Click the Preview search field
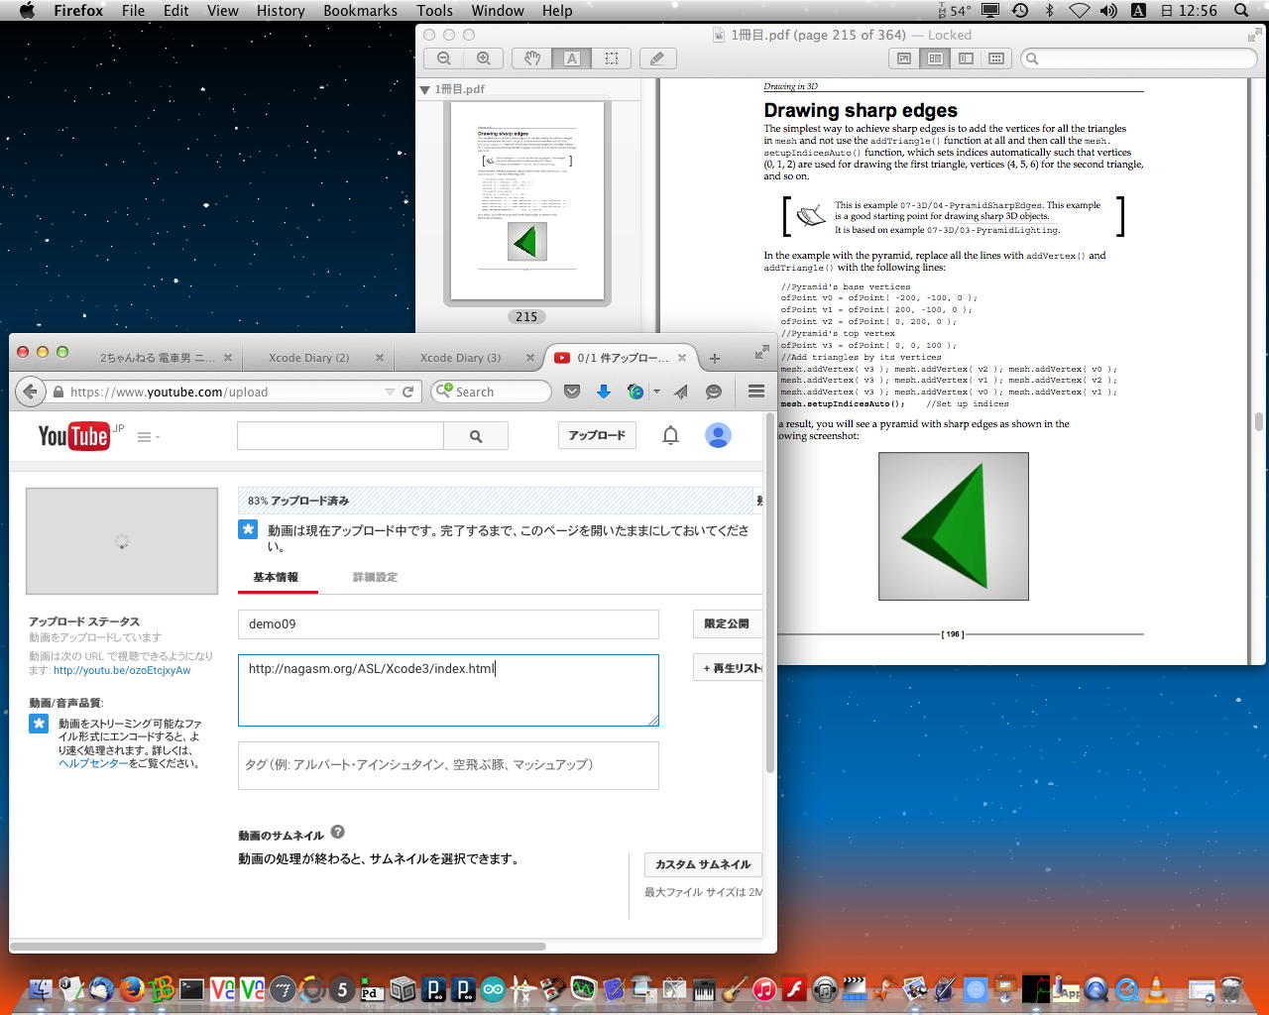 (1139, 58)
